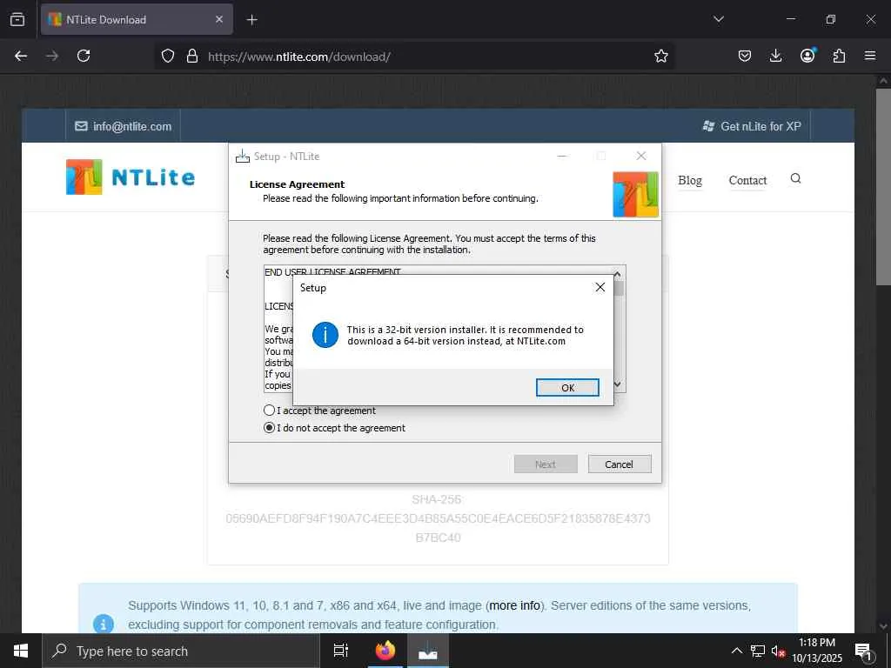Select the NTLite Download tab

[137, 19]
